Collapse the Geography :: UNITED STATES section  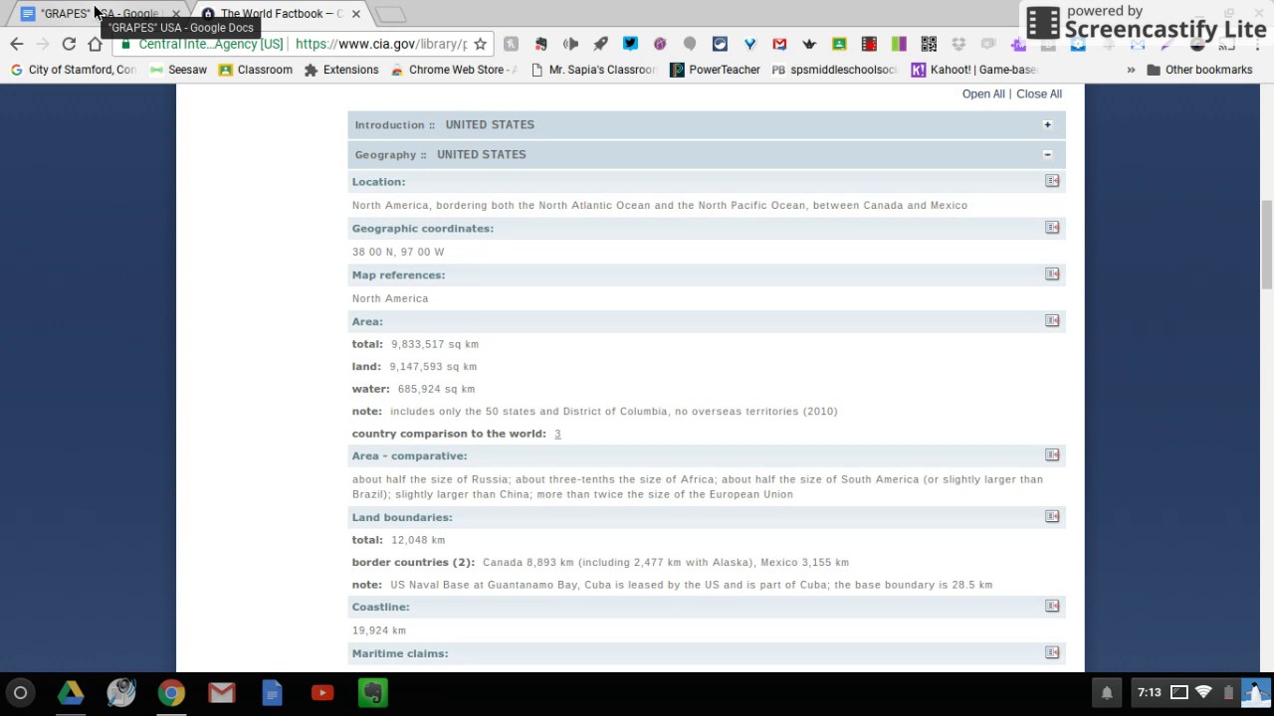point(1047,154)
